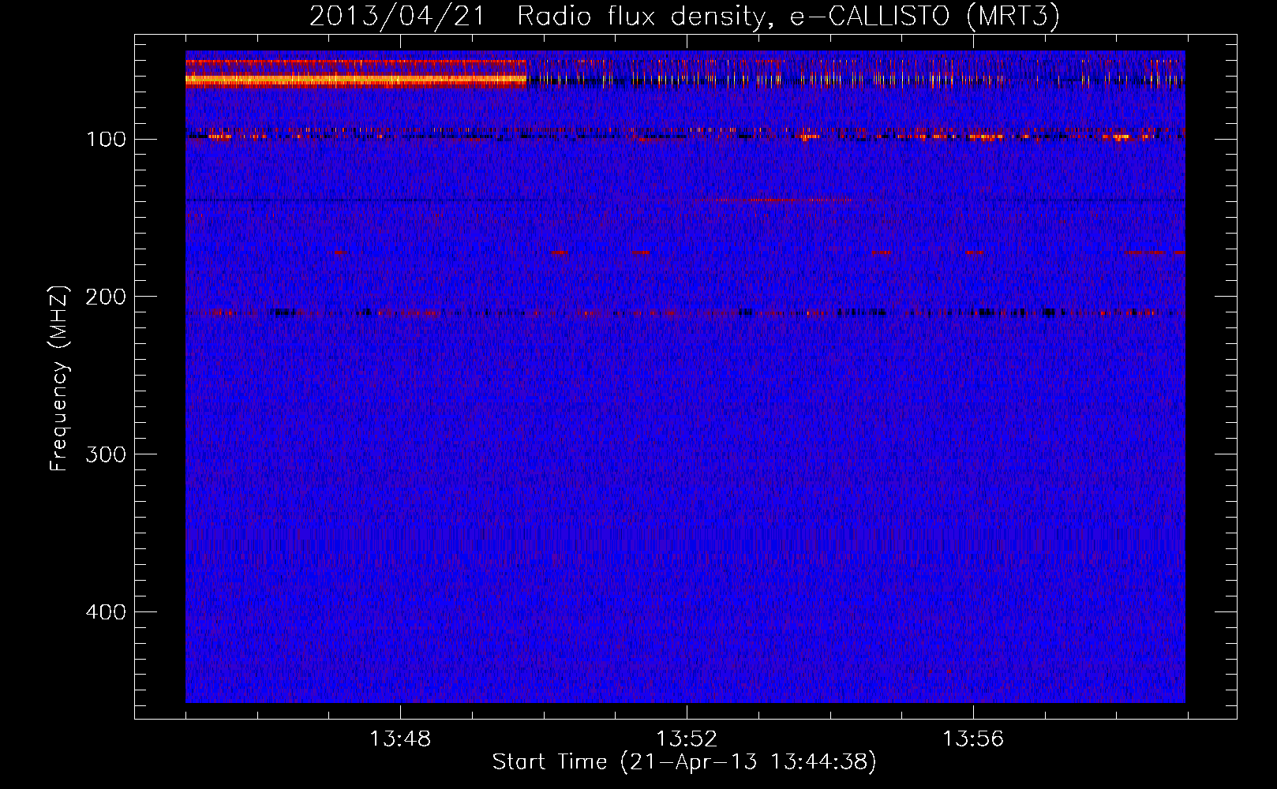
Task: Click the x-axis label 'Start Time (21-Apr-13 13:44:38)'
Action: 684,762
